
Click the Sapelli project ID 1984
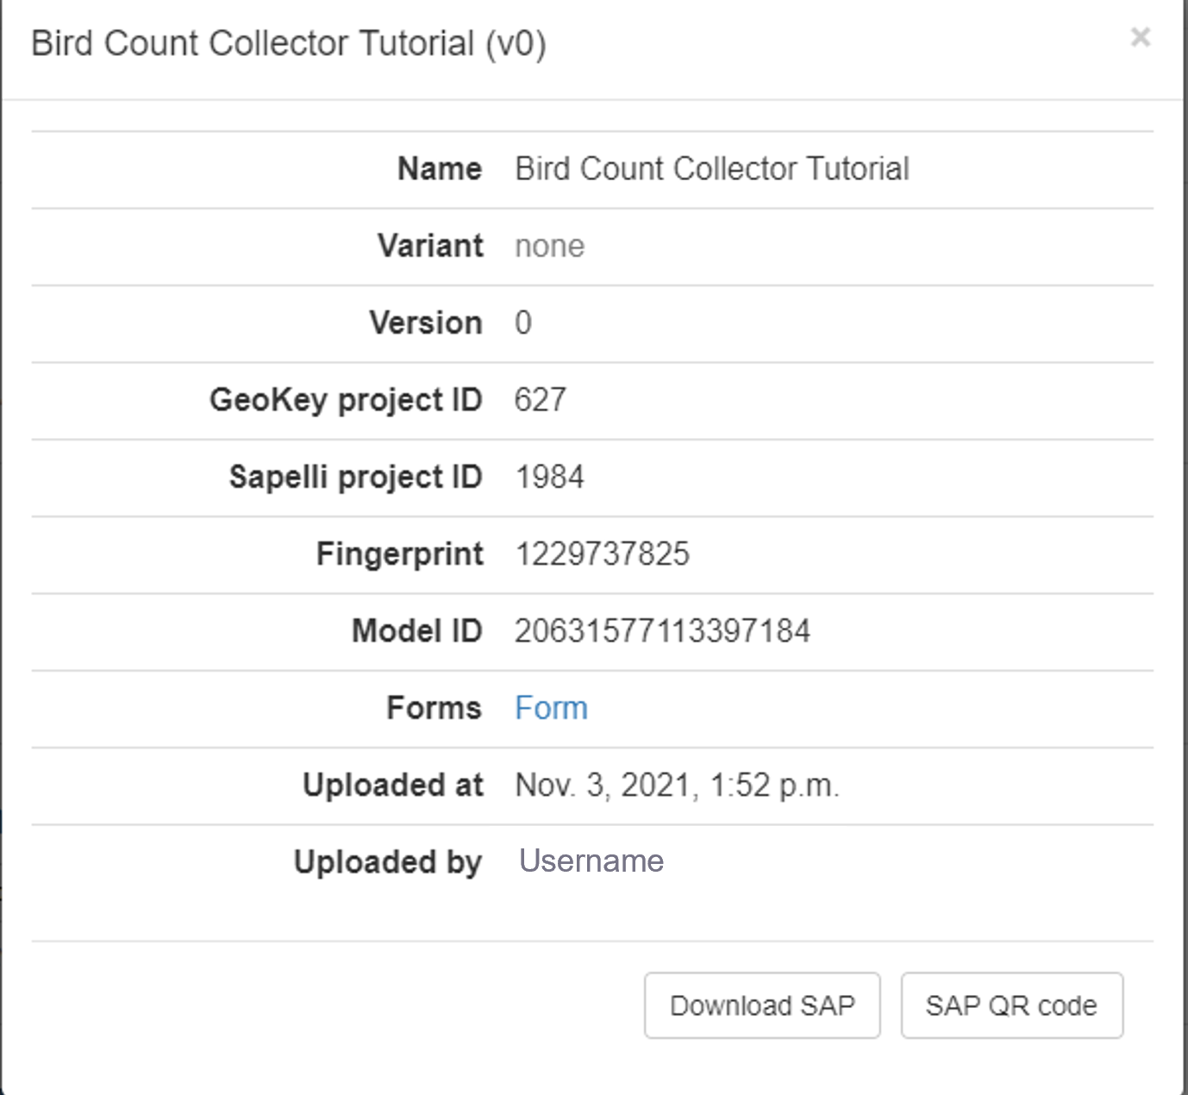click(549, 477)
